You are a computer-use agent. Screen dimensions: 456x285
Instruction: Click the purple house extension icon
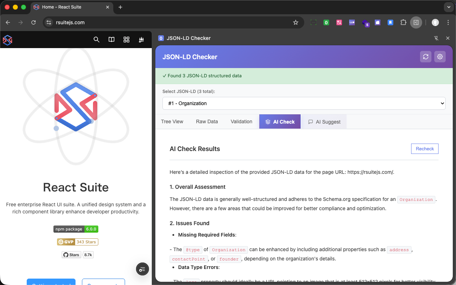378,22
